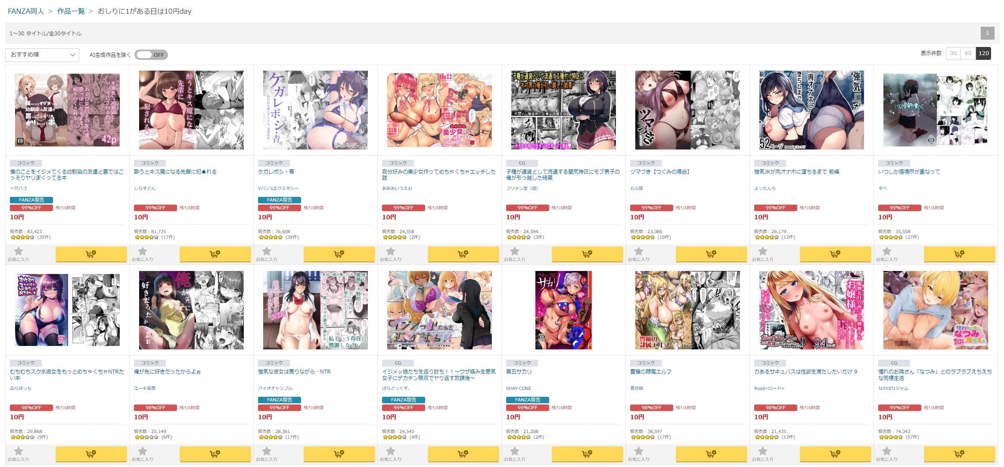Select display count 120 option
The image size is (1004, 467).
(983, 53)
